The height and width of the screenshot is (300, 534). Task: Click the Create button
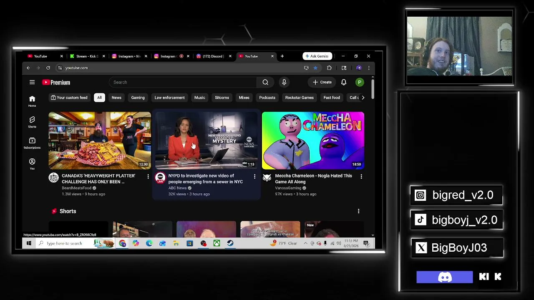322,82
